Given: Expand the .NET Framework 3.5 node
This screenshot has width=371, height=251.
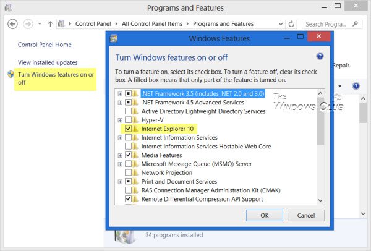Looking at the screenshot, I should click(x=120, y=94).
